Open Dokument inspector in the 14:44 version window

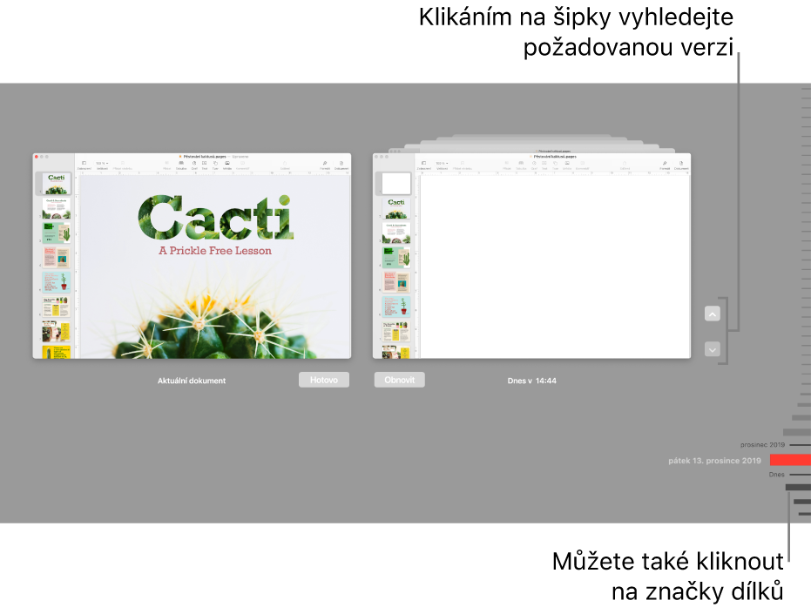(681, 165)
